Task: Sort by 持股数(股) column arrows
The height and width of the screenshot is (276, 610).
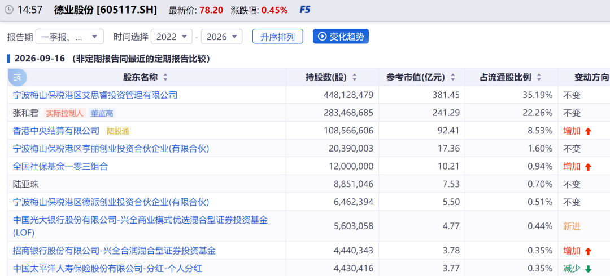Action: click(354, 77)
